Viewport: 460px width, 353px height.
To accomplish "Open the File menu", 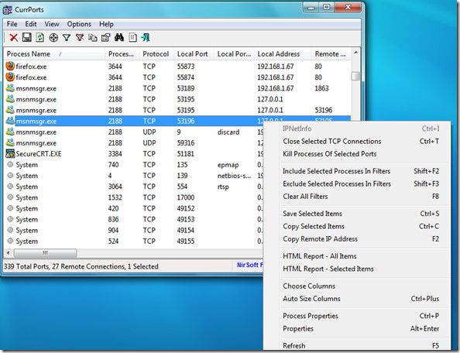I will click(12, 24).
